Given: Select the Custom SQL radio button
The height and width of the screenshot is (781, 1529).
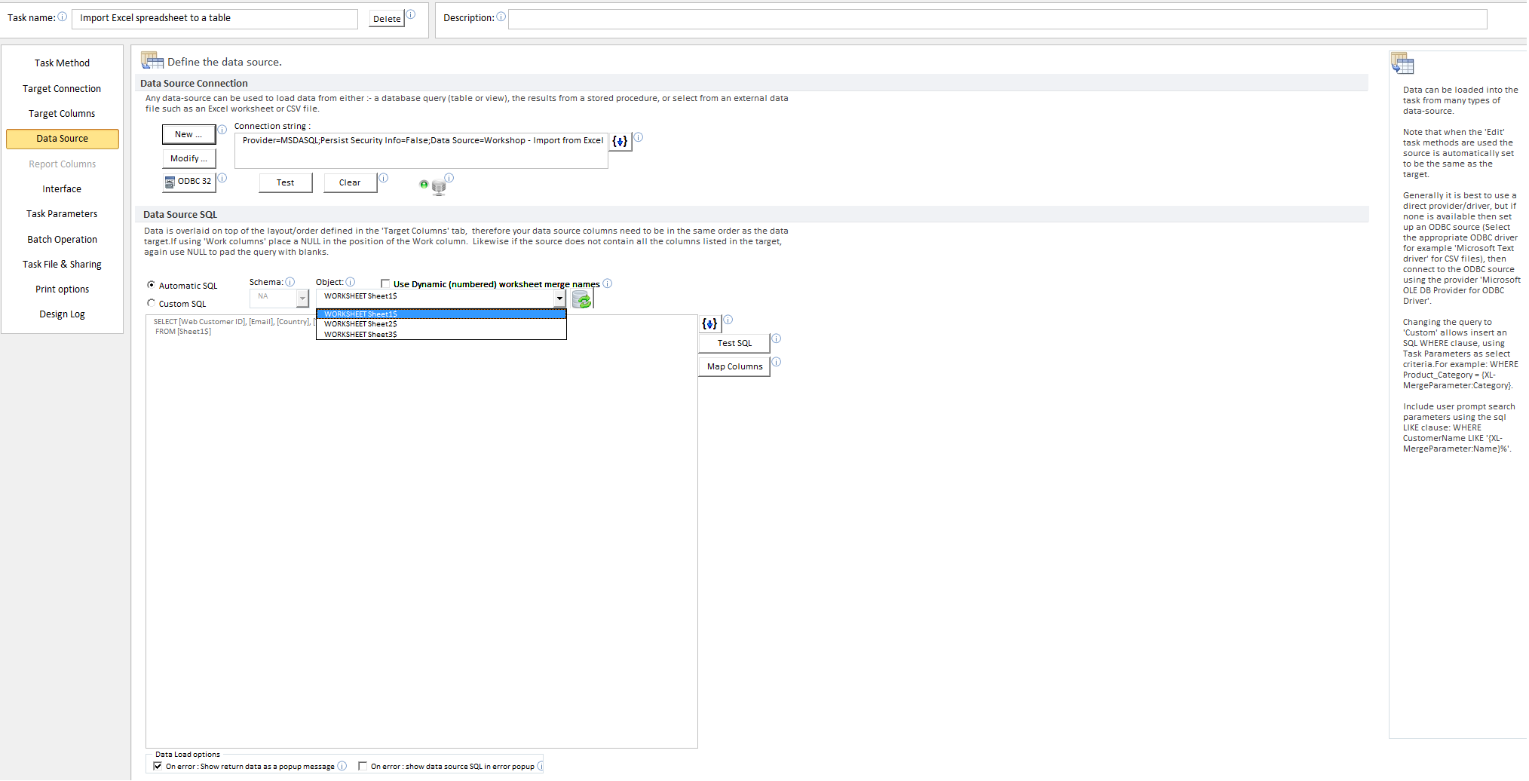Looking at the screenshot, I should pos(152,303).
